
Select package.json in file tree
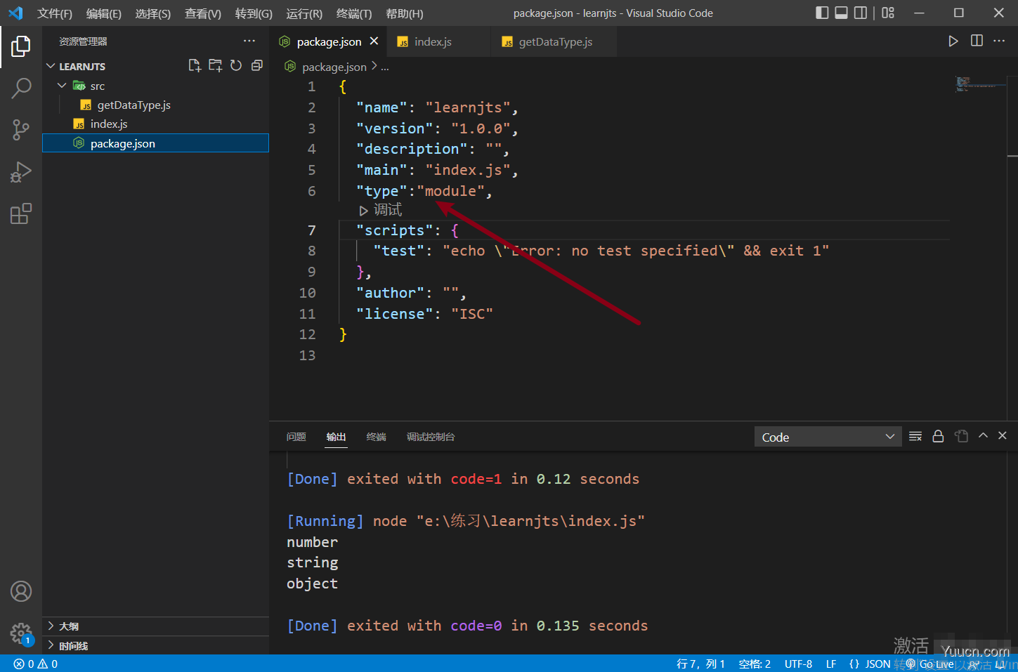pyautogui.click(x=156, y=143)
